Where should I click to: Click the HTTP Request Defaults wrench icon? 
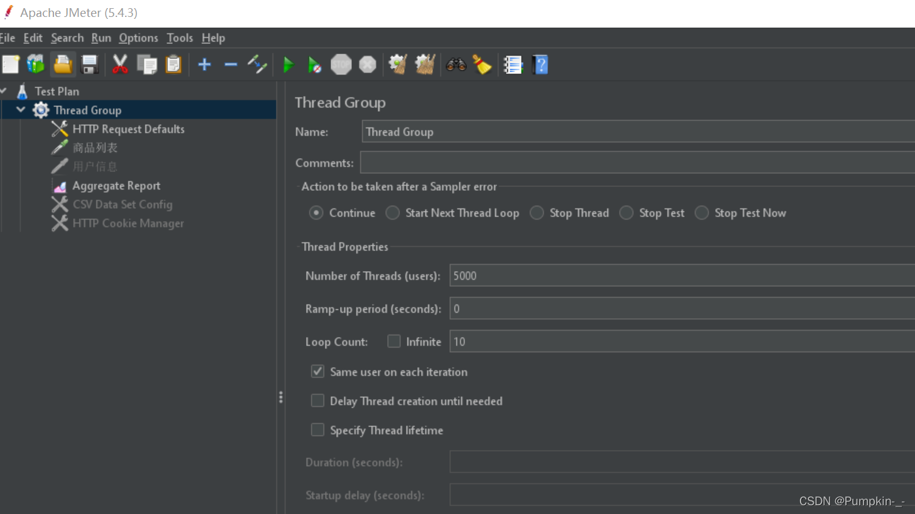pyautogui.click(x=60, y=129)
